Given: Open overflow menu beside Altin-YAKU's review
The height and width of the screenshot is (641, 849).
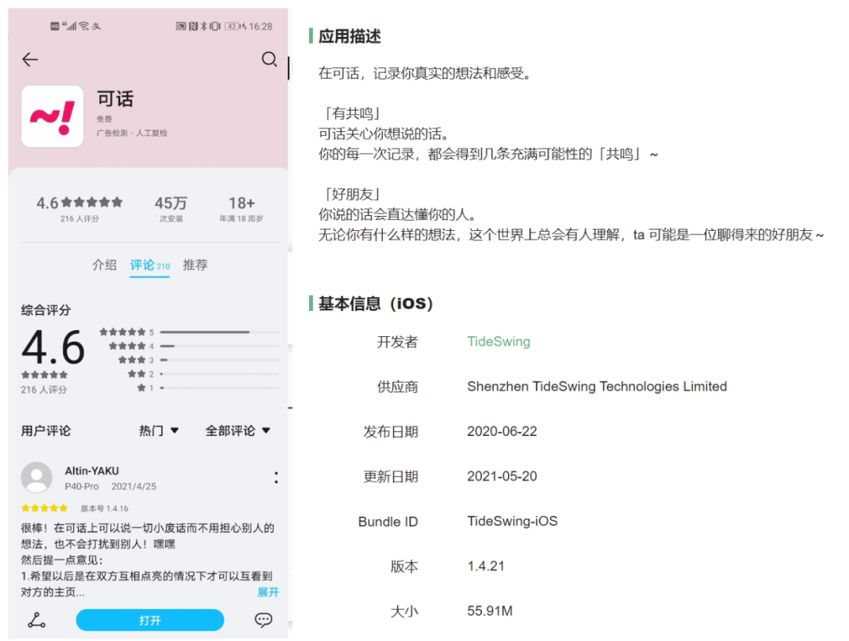Looking at the screenshot, I should [276, 477].
